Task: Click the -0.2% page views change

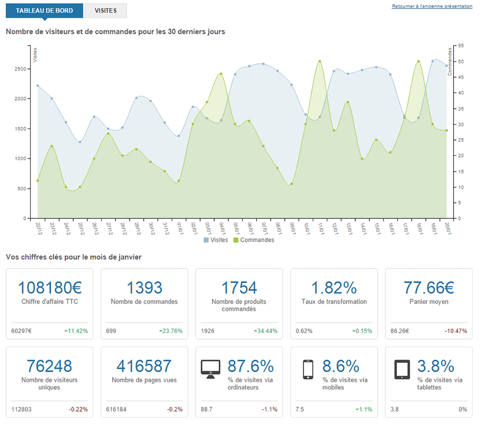Action: [x=175, y=409]
